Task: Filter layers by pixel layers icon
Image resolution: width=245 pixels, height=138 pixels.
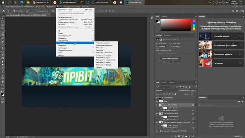Action: pos(177,87)
